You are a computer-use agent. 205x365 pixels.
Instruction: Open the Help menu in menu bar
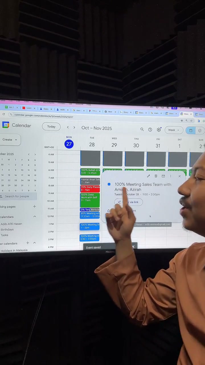(x=89, y=104)
